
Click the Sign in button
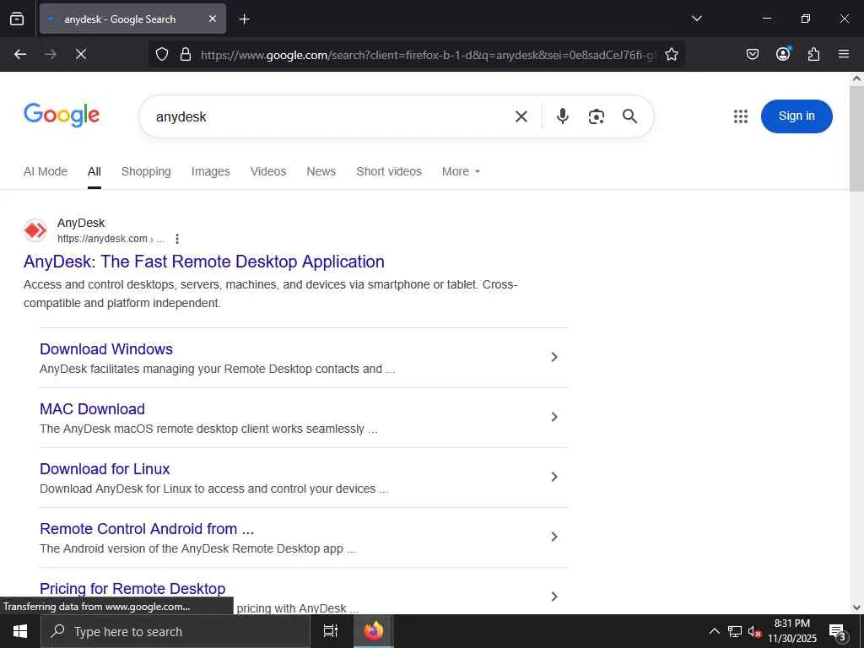point(796,116)
